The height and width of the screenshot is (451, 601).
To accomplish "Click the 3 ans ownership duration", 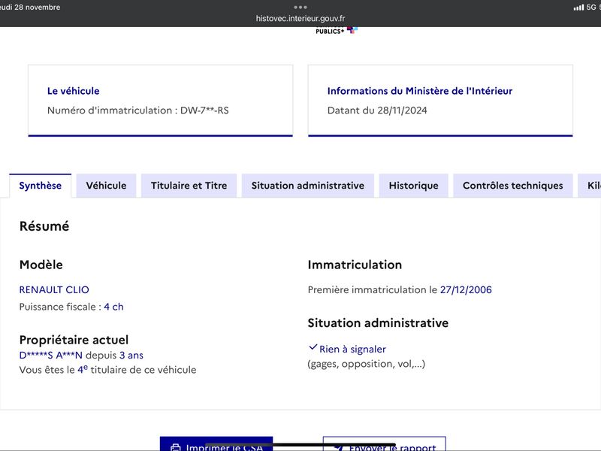I will point(131,355).
